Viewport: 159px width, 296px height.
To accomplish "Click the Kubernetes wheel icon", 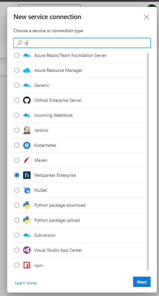I will 27,145.
